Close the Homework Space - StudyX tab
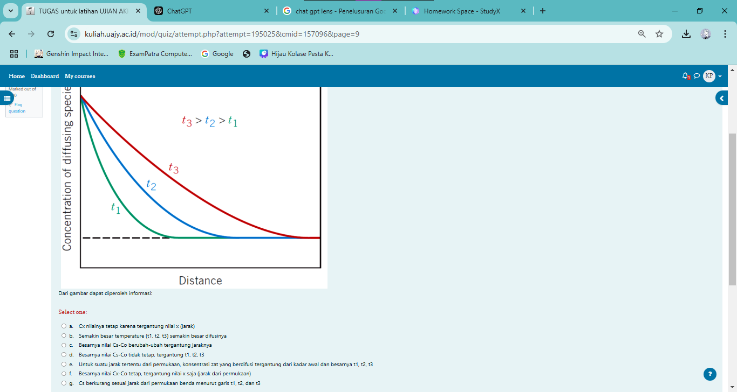This screenshot has width=737, height=392. 523,11
